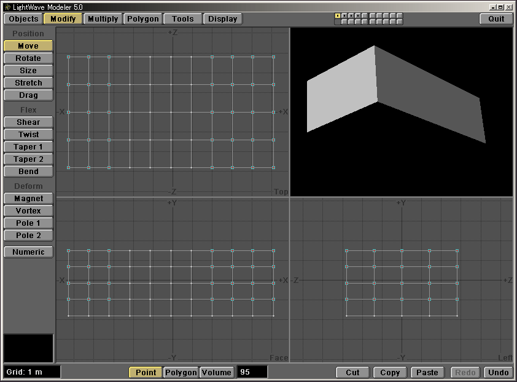Activate the Twist flex tool
517x382 pixels.
[x=28, y=135]
